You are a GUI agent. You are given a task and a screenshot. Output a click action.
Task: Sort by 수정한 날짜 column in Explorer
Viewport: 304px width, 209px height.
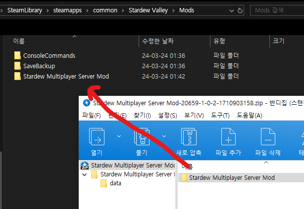[158, 41]
